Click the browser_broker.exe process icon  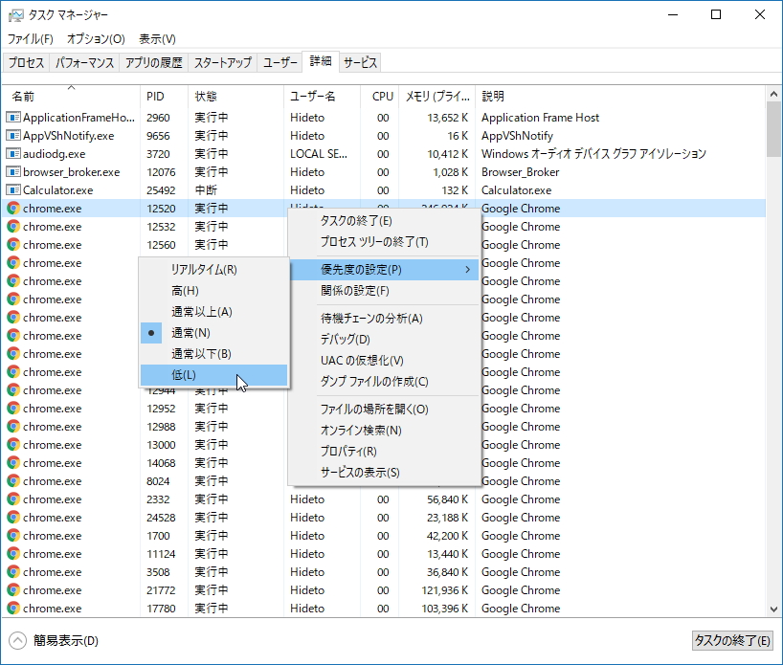(13, 171)
